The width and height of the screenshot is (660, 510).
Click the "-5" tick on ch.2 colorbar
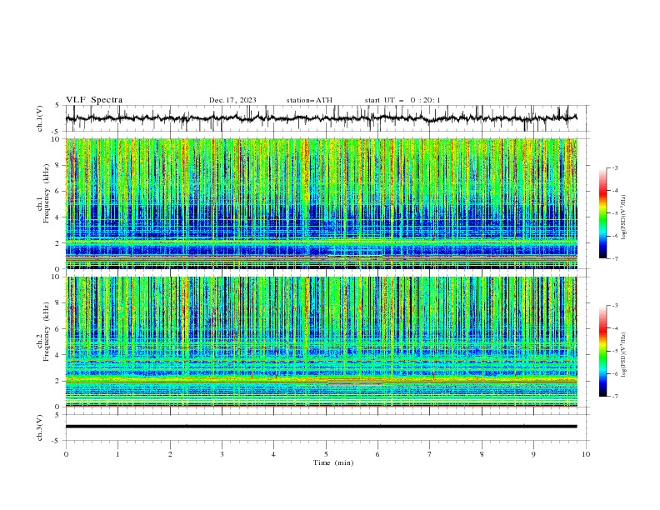(x=614, y=351)
